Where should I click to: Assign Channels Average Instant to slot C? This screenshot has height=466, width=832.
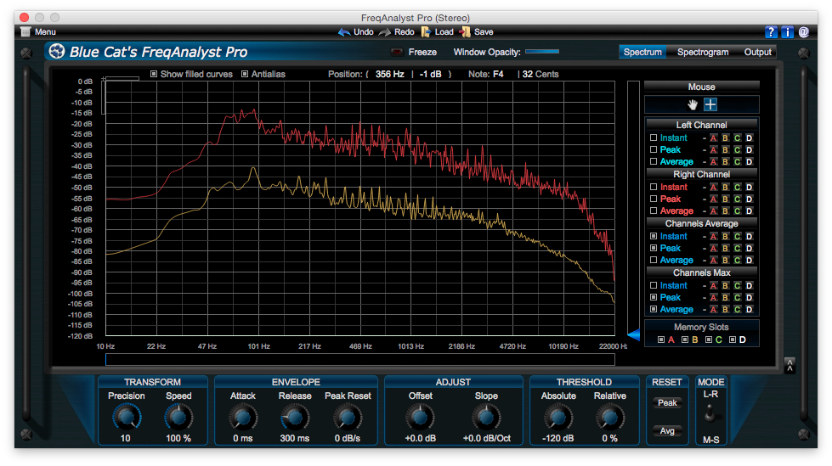(x=737, y=237)
